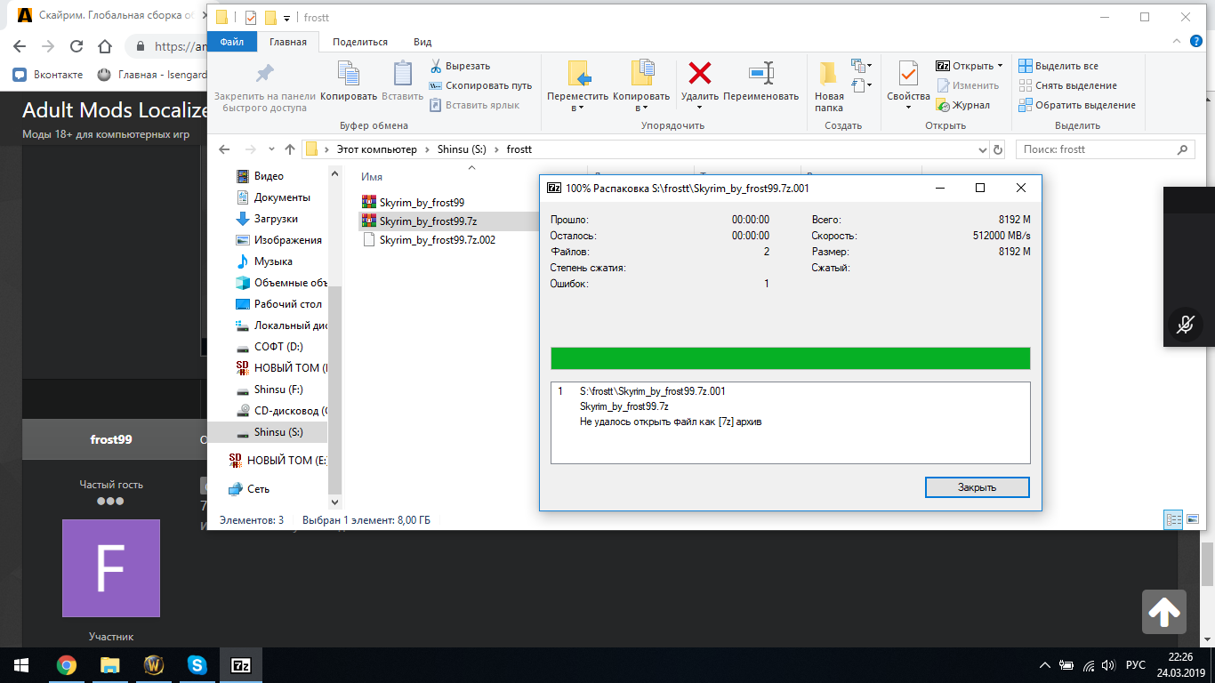Viewport: 1215px width, 683px height.
Task: Create a new folder with Новая папка
Action: click(828, 87)
